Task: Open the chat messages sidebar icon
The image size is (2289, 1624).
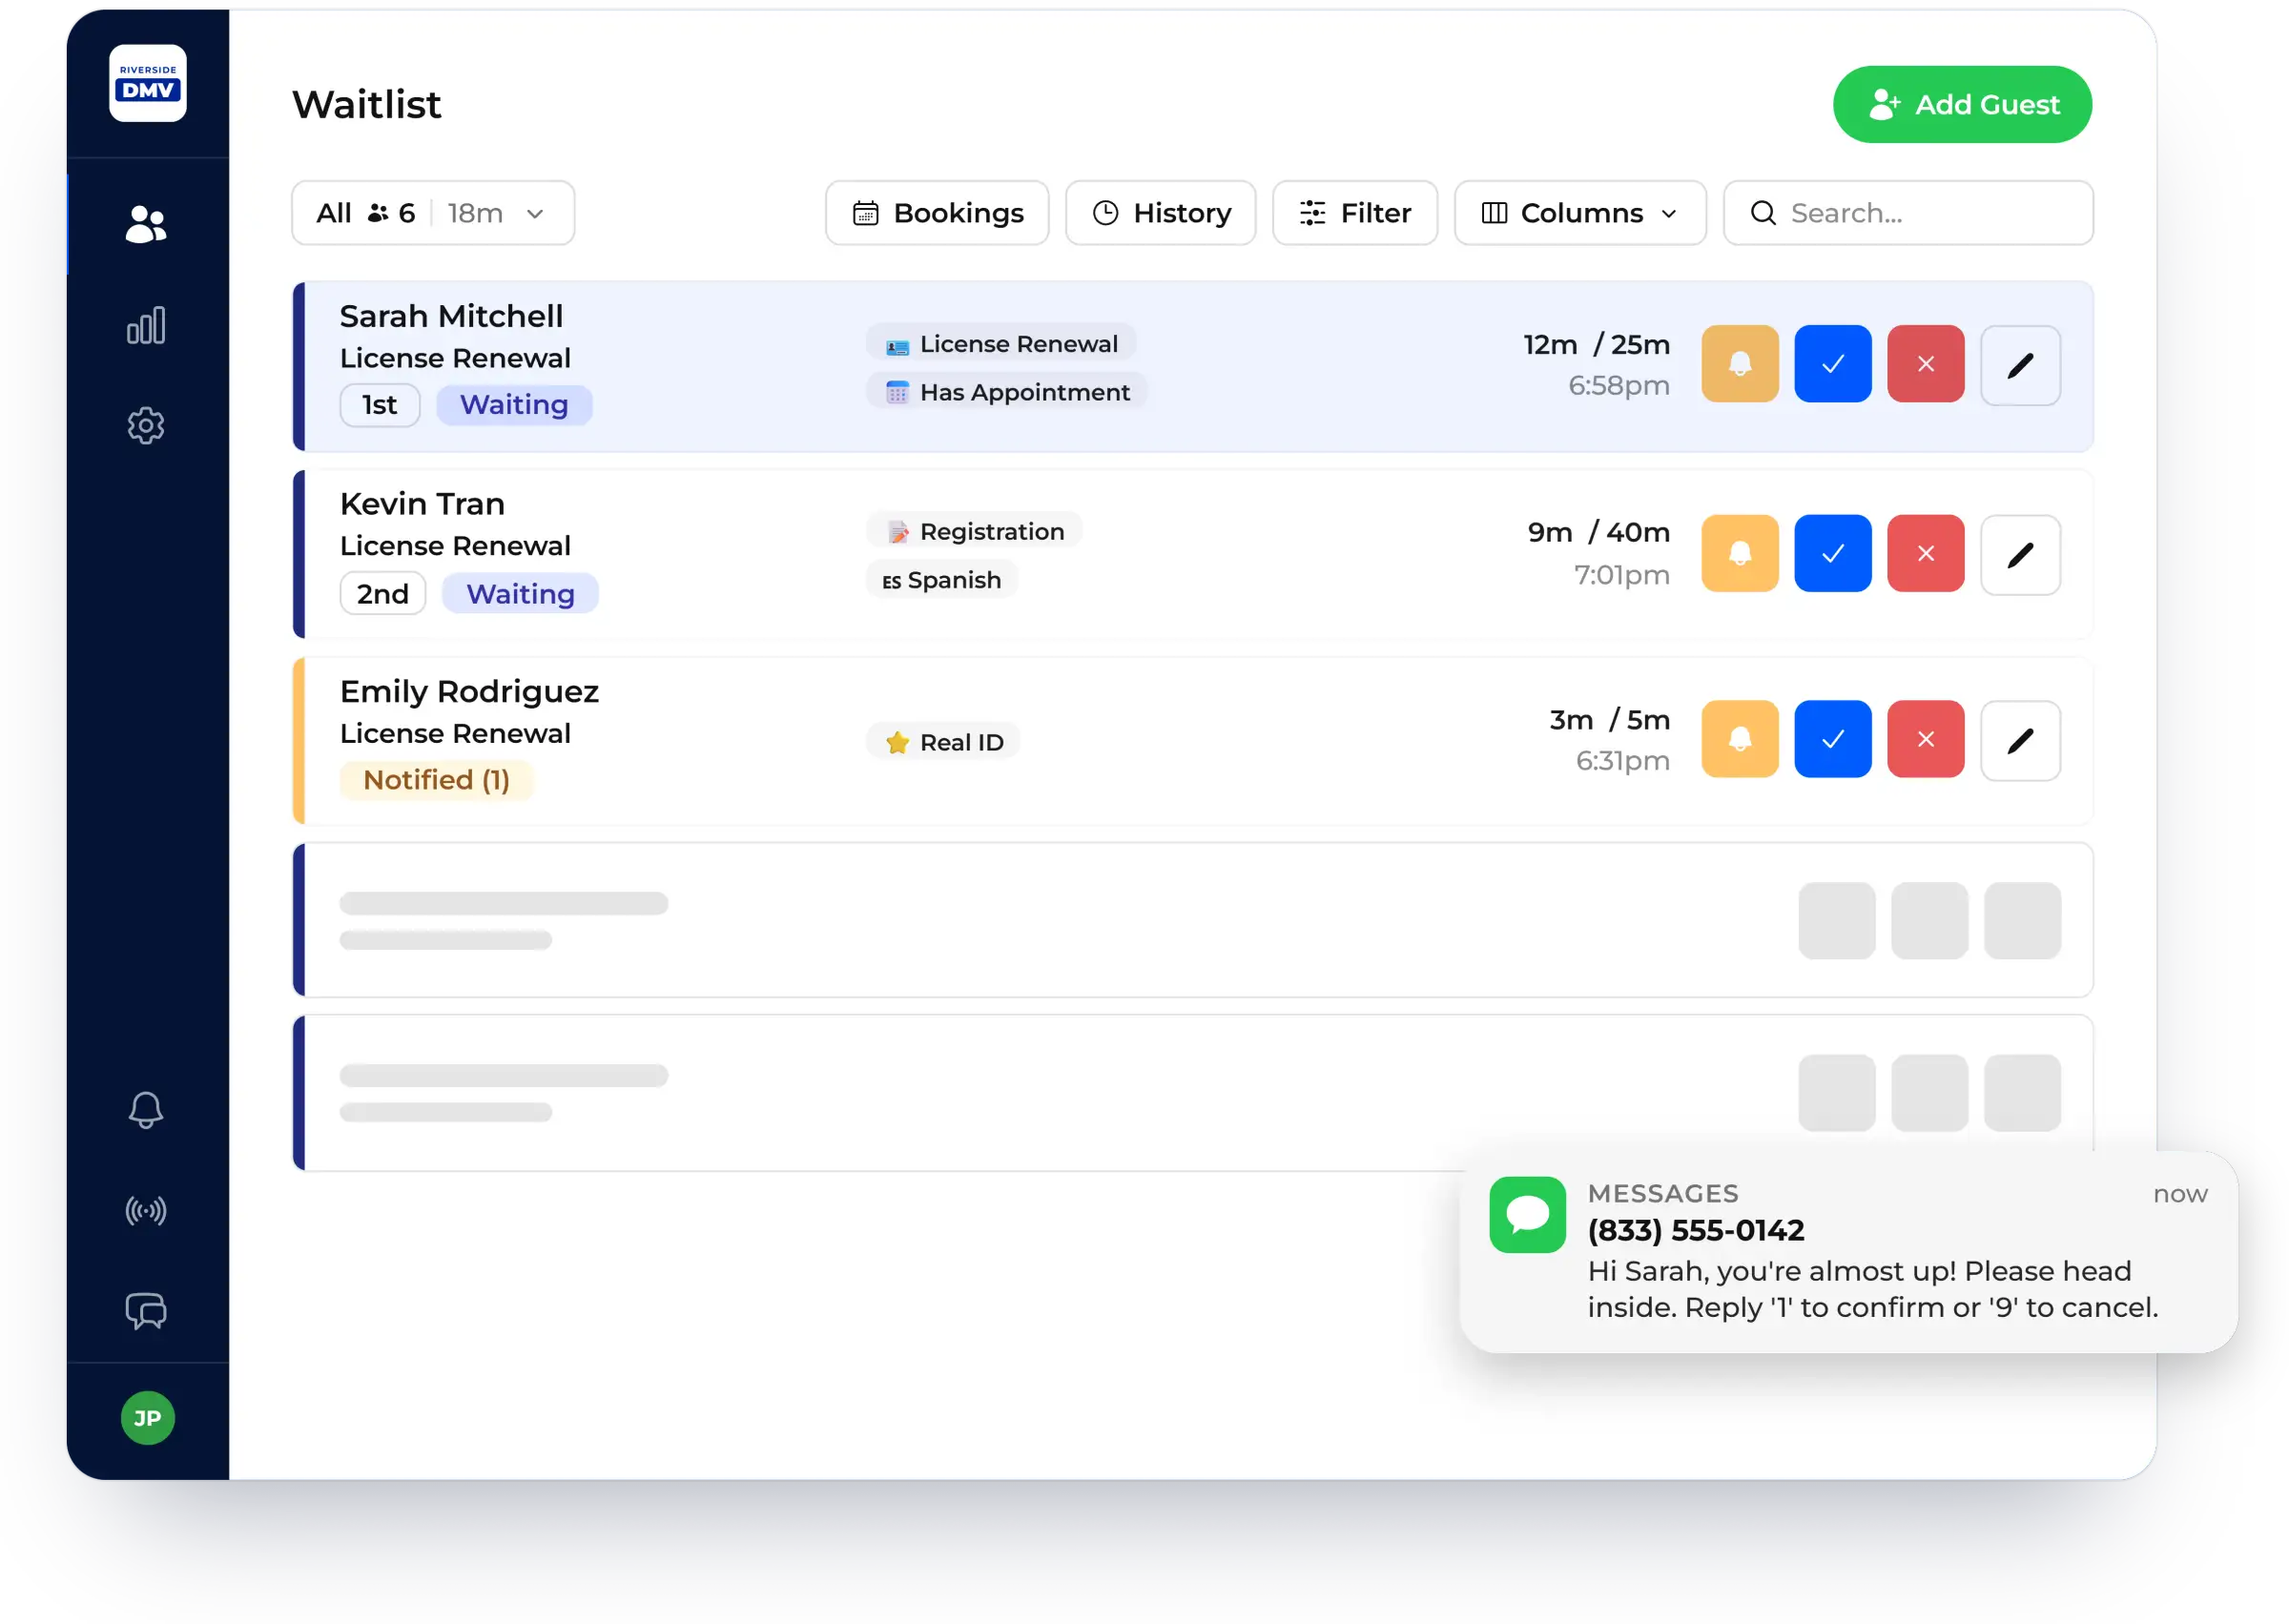Action: (x=146, y=1311)
